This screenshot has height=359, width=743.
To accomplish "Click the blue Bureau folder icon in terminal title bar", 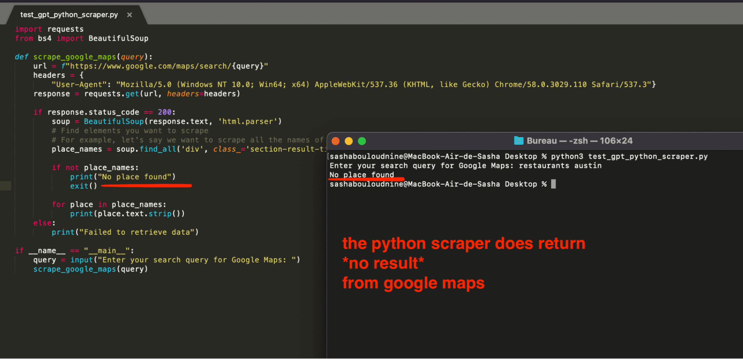I will point(519,140).
